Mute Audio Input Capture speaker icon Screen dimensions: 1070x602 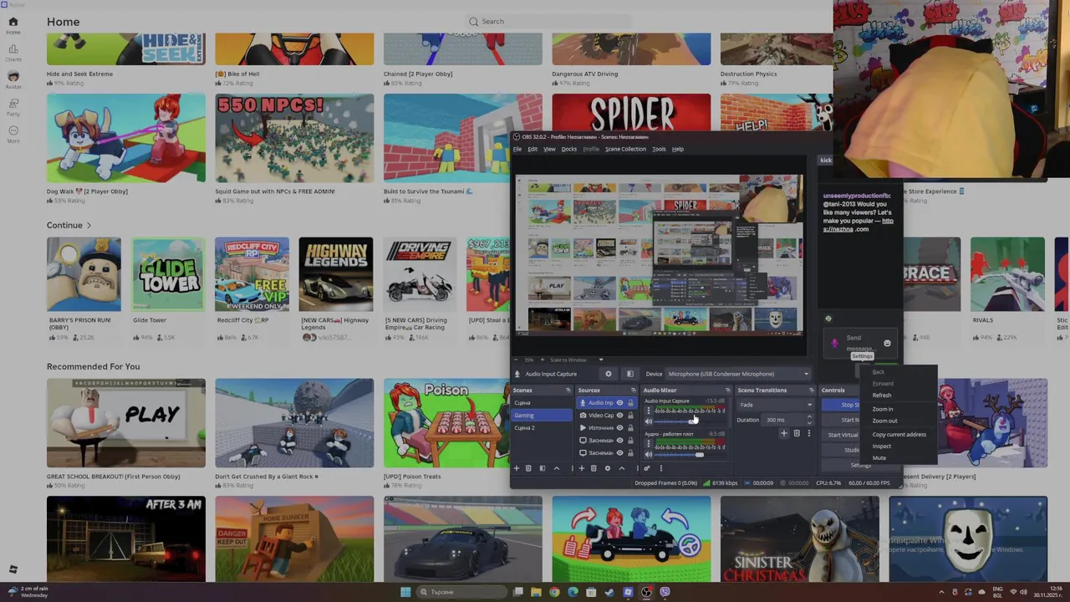[x=649, y=421]
